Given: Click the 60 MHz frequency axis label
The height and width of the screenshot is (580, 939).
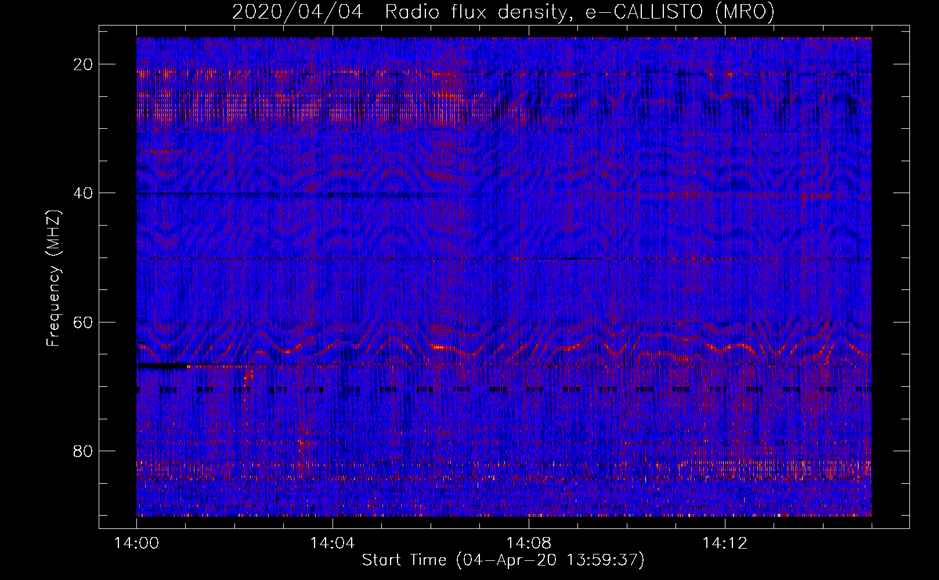Looking at the screenshot, I should [83, 322].
